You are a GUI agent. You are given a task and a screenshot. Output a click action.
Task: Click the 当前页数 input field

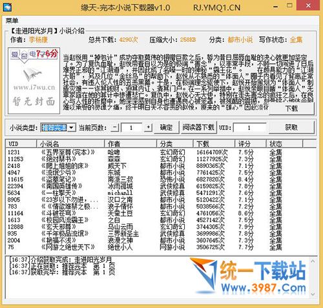(x=131, y=128)
